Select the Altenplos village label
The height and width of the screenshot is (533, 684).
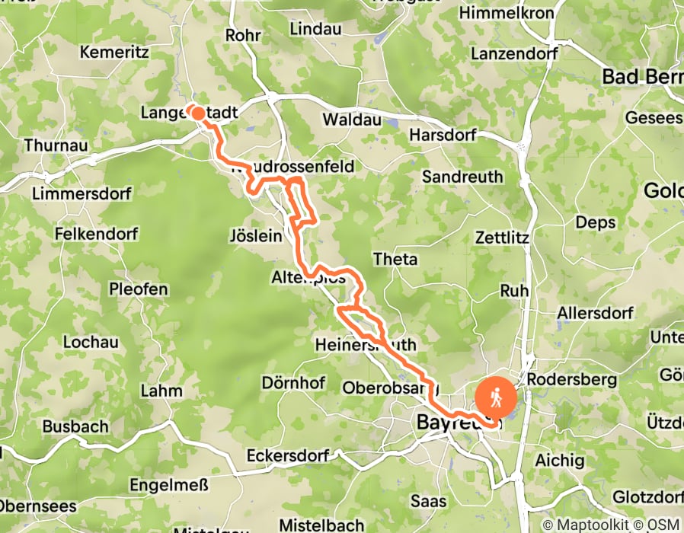[x=308, y=277]
